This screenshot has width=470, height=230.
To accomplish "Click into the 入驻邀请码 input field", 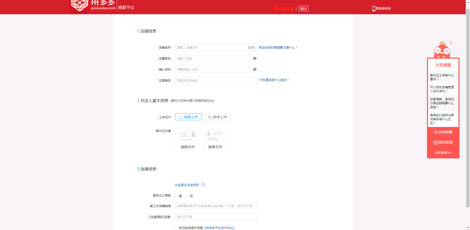I will (x=216, y=217).
